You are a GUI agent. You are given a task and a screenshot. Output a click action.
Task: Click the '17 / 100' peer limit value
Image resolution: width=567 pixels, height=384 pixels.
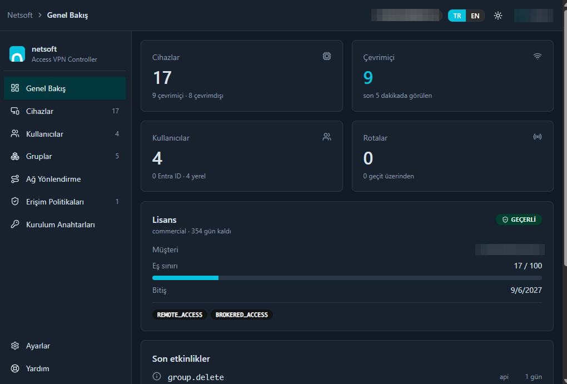coord(528,266)
